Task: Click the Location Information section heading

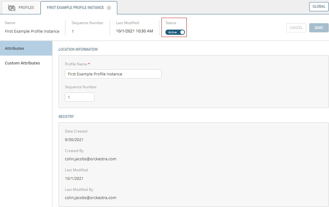Action: tap(78, 49)
